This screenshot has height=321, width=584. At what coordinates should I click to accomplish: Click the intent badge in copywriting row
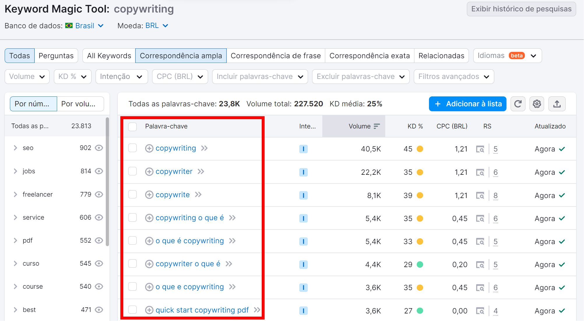click(x=303, y=149)
